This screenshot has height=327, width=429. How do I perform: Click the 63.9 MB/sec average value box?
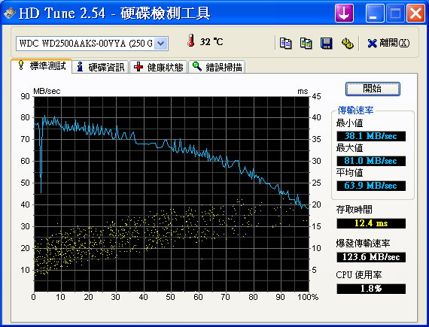pyautogui.click(x=371, y=186)
